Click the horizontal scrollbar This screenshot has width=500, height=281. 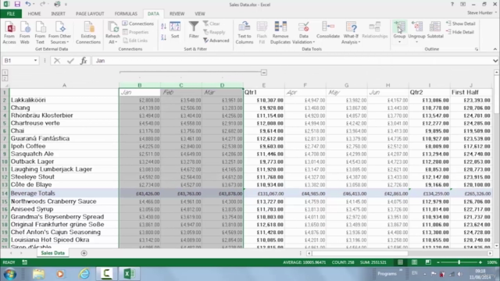360,253
